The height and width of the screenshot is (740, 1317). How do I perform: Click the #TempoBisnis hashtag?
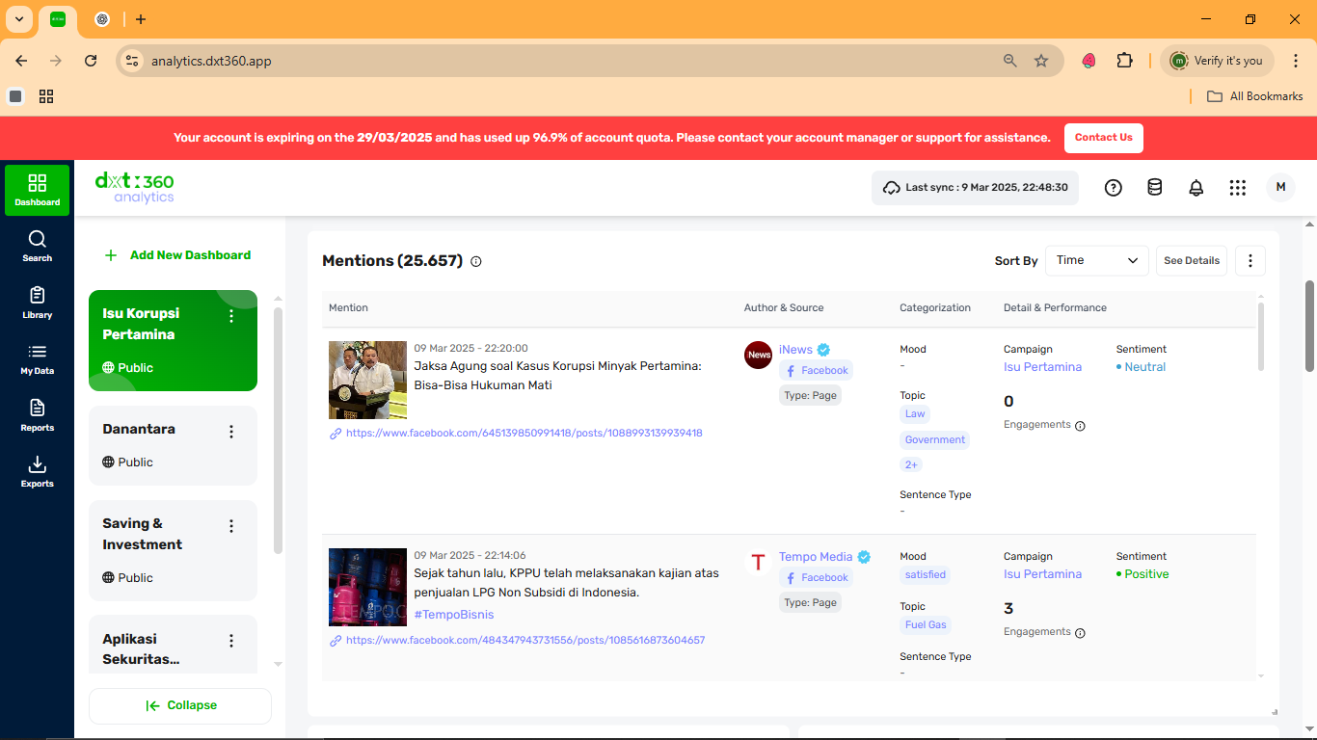(x=454, y=615)
